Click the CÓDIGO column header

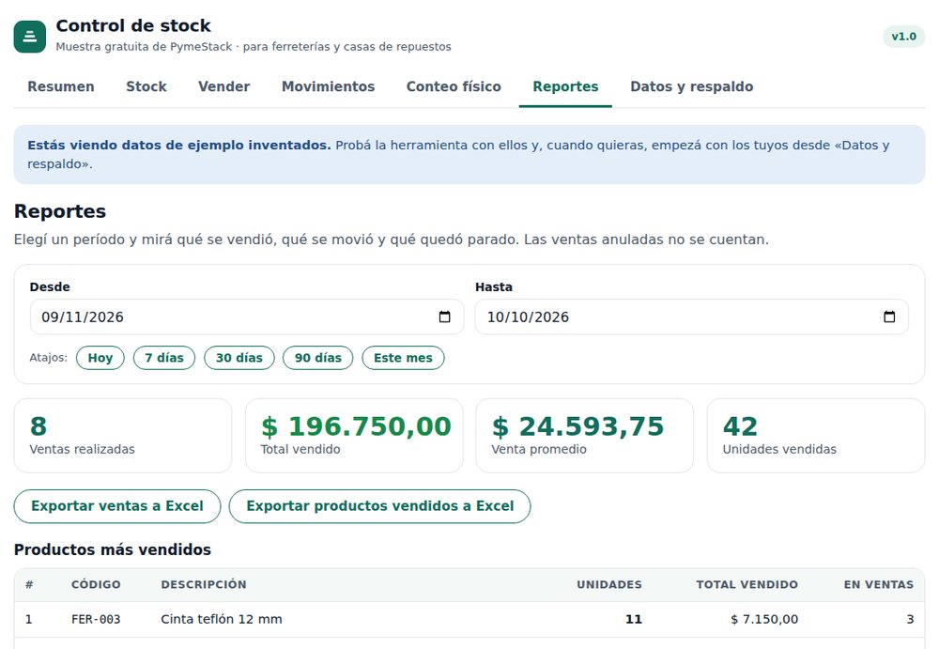coord(96,584)
